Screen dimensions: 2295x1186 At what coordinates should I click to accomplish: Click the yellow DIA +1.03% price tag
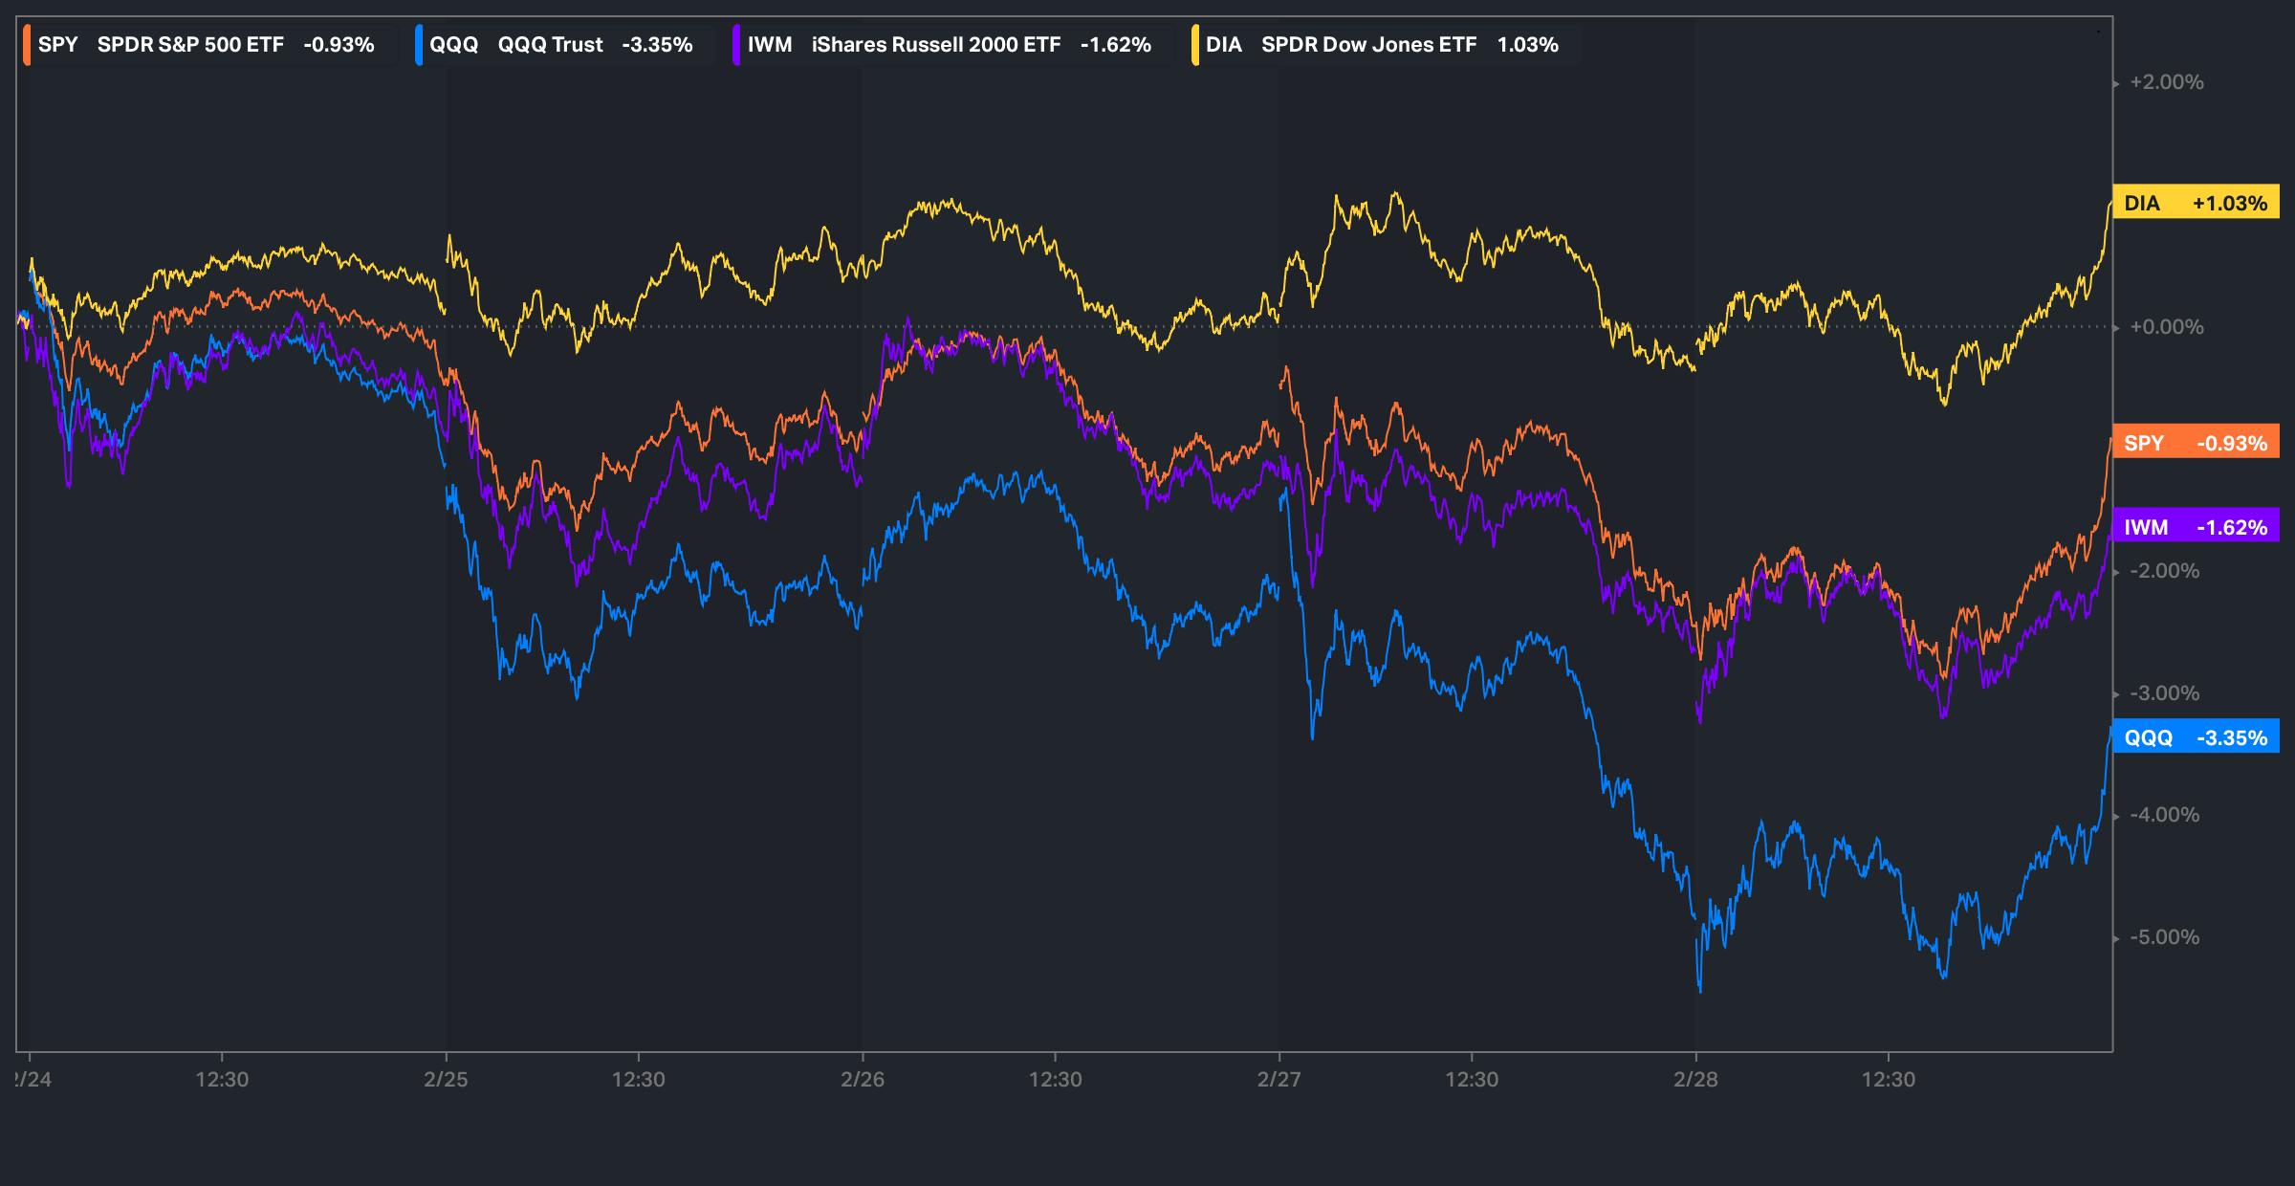(2195, 203)
